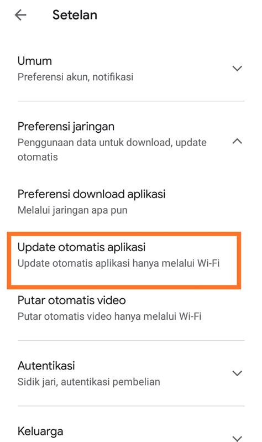This screenshot has height=442, width=262.
Task: Expand the Autentikasi chevron
Action: tap(237, 373)
